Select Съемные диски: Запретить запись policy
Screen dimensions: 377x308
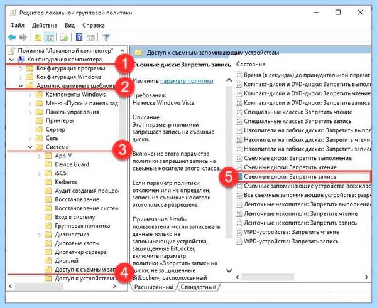click(303, 177)
